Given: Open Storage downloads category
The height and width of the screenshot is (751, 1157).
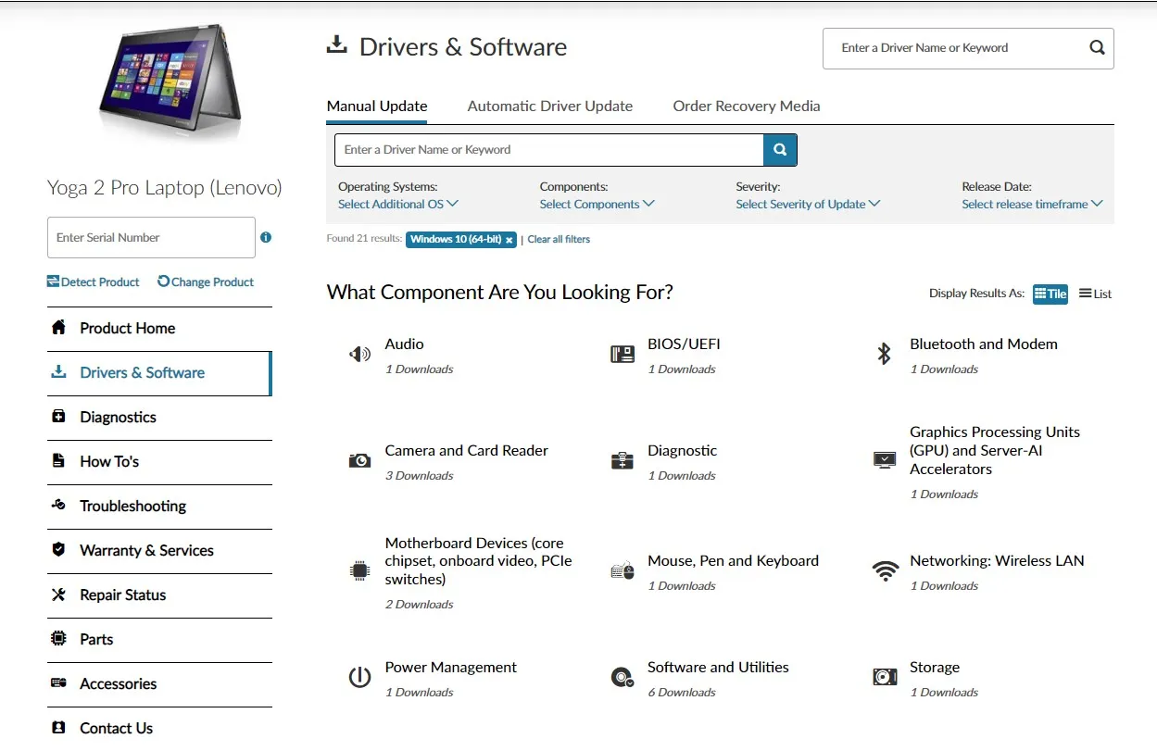Looking at the screenshot, I should point(935,668).
